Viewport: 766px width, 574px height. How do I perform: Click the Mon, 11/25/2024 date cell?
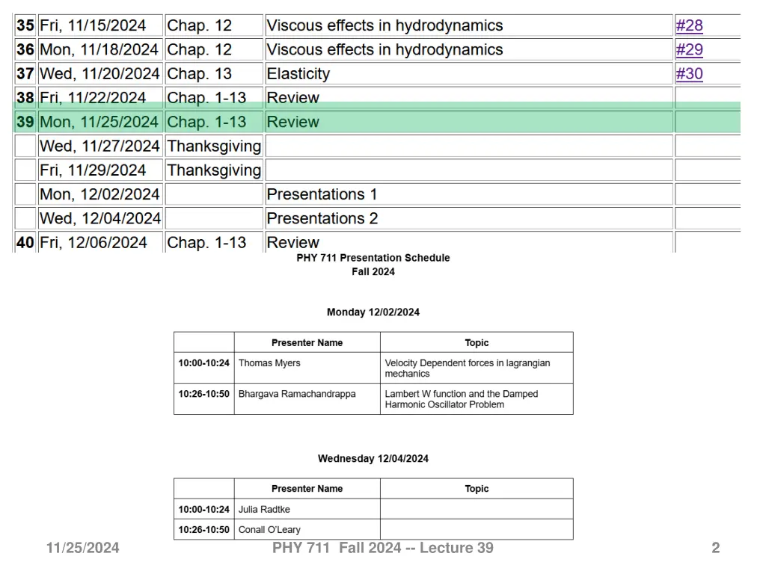100,122
